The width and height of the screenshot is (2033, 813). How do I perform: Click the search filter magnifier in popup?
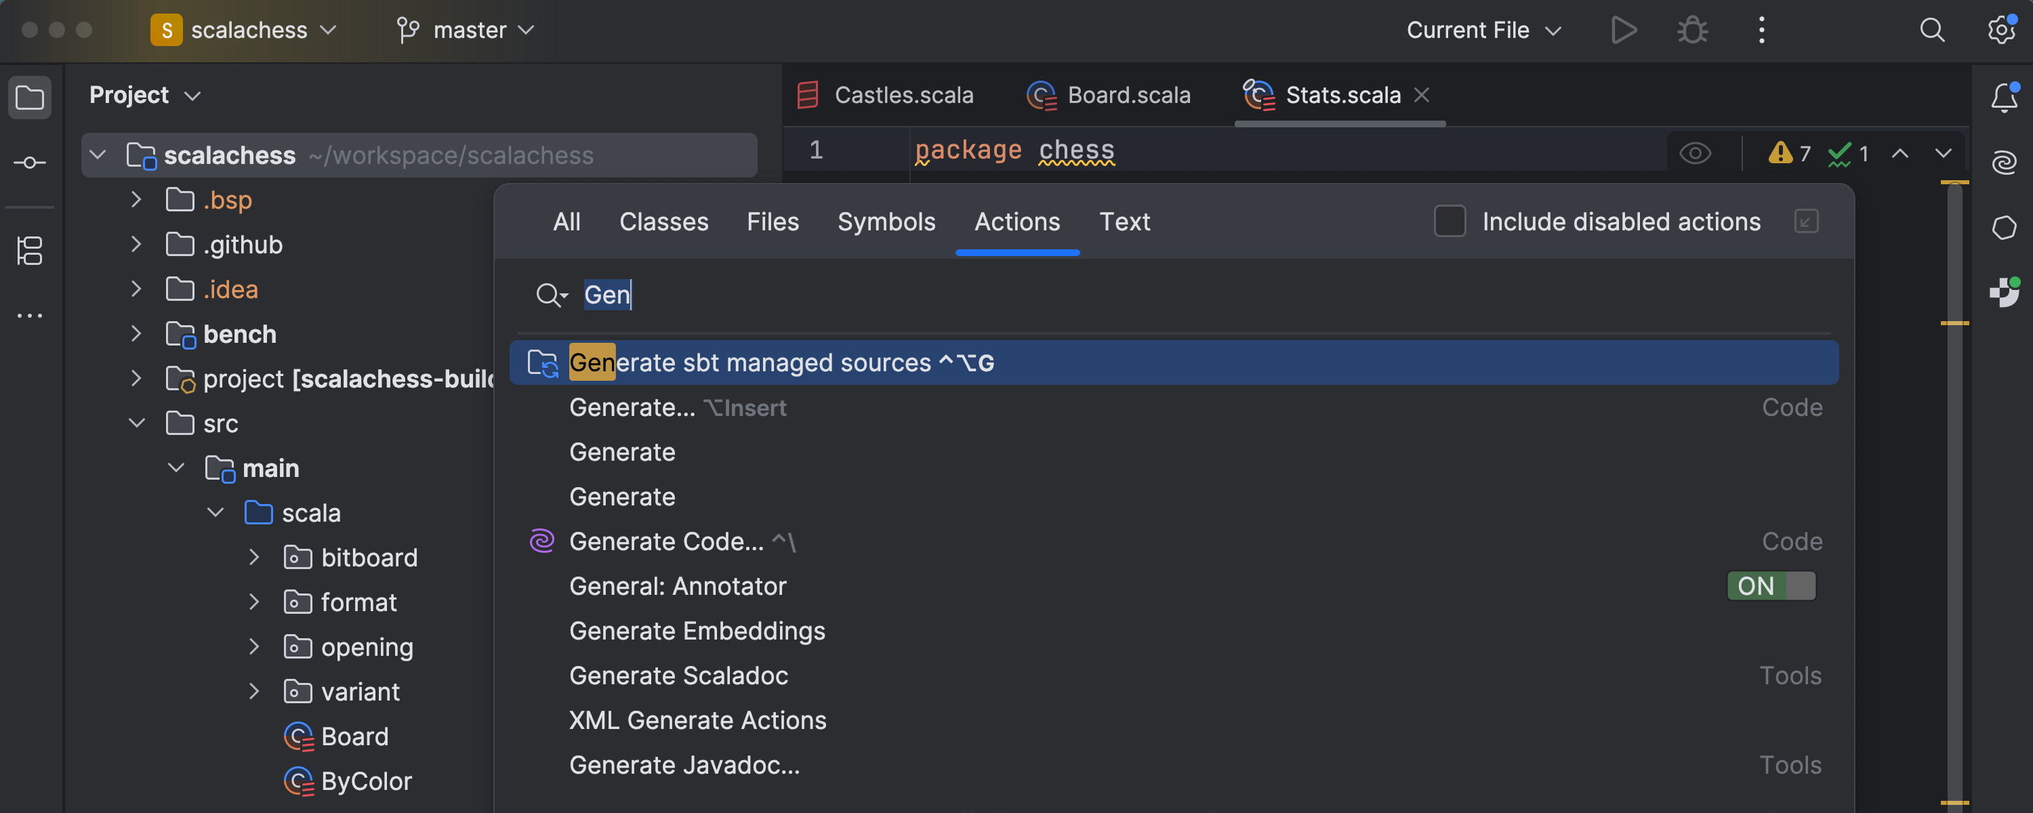[552, 295]
